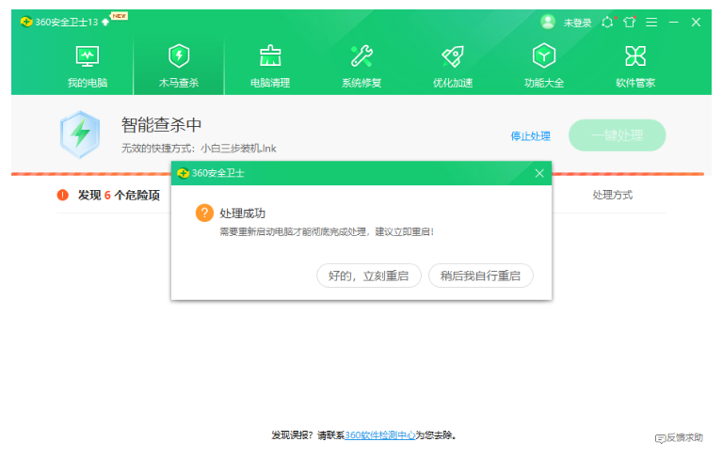This screenshot has height=458, width=722.
Task: Open the skin changer shirt icon
Action: [x=629, y=23]
